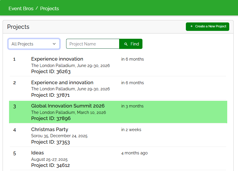Viewport: 238px width, 171px height.
Task: Open the Experience and innovation project
Action: 62,83
